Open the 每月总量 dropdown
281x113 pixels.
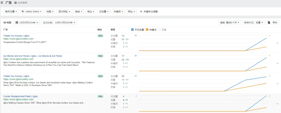11,11
